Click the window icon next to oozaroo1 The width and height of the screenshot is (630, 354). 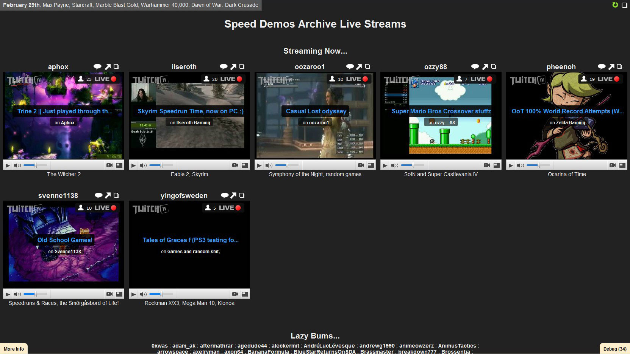pos(367,67)
